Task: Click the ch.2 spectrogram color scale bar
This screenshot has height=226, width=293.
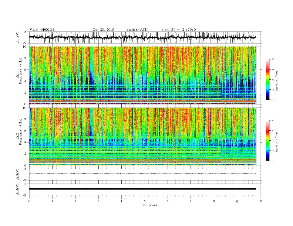Action: [x=267, y=141]
